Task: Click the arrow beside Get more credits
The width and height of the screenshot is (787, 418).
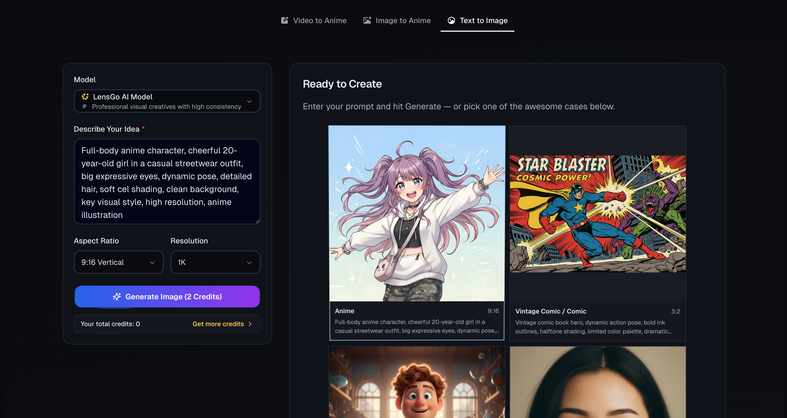Action: (250, 324)
